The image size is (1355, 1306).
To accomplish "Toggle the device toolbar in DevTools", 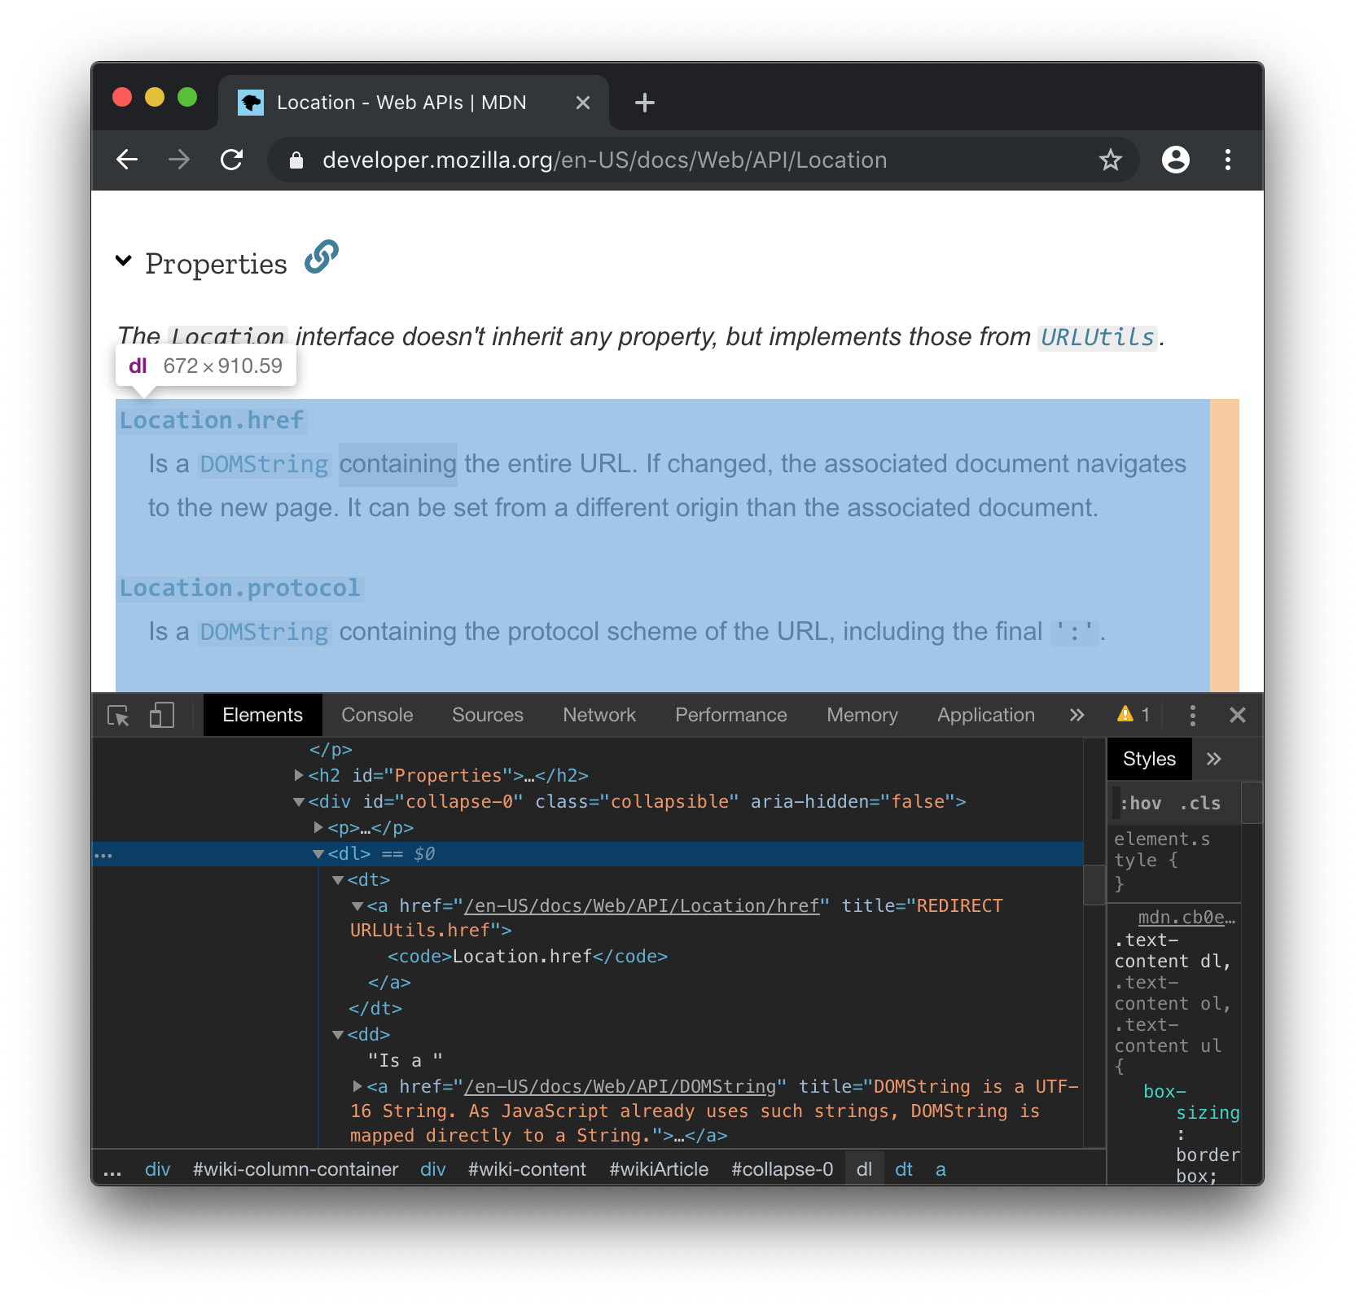I will tap(162, 715).
